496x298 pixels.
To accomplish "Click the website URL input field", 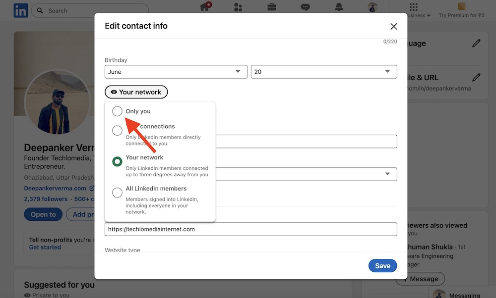I will (251, 229).
